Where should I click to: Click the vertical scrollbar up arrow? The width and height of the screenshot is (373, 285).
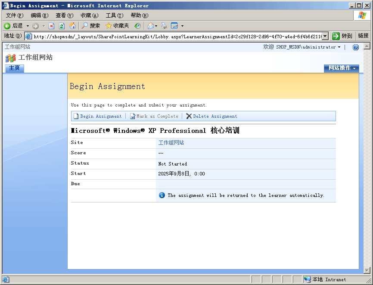[x=367, y=46]
